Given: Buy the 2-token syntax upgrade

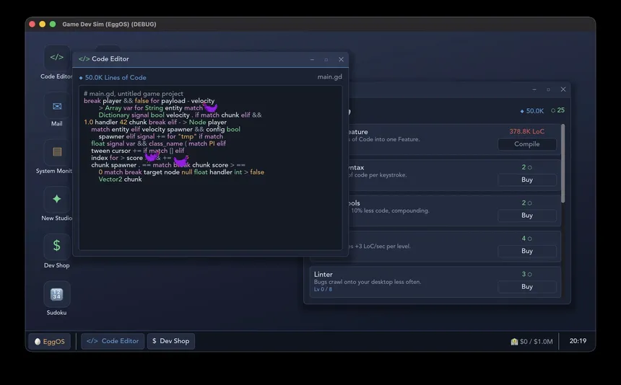Looking at the screenshot, I should point(526,180).
